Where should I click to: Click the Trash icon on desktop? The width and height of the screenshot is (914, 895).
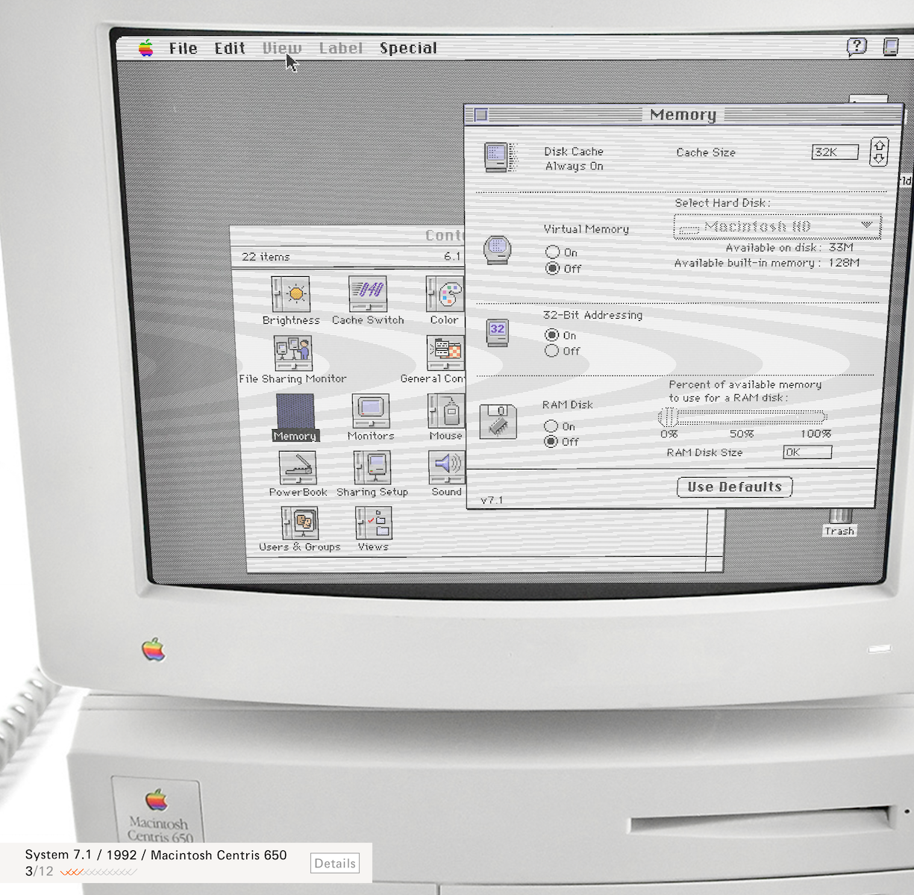point(840,517)
